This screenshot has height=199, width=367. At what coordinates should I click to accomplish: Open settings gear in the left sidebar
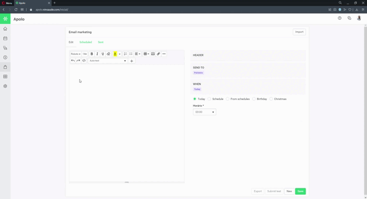tap(5, 86)
